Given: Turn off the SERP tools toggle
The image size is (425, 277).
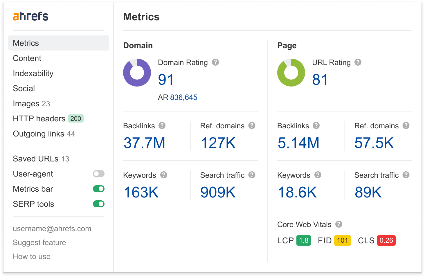Looking at the screenshot, I should click(x=98, y=204).
